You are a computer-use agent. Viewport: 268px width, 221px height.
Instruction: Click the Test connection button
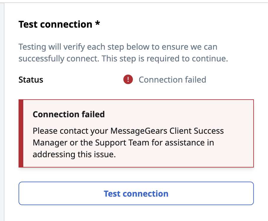[136, 193]
